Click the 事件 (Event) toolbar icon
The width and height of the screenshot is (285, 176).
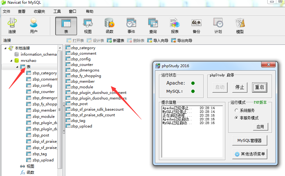(131, 25)
